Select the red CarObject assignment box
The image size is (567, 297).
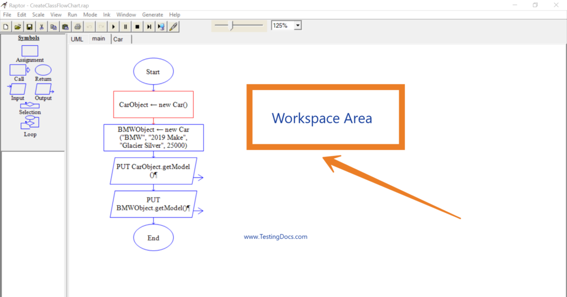[153, 104]
